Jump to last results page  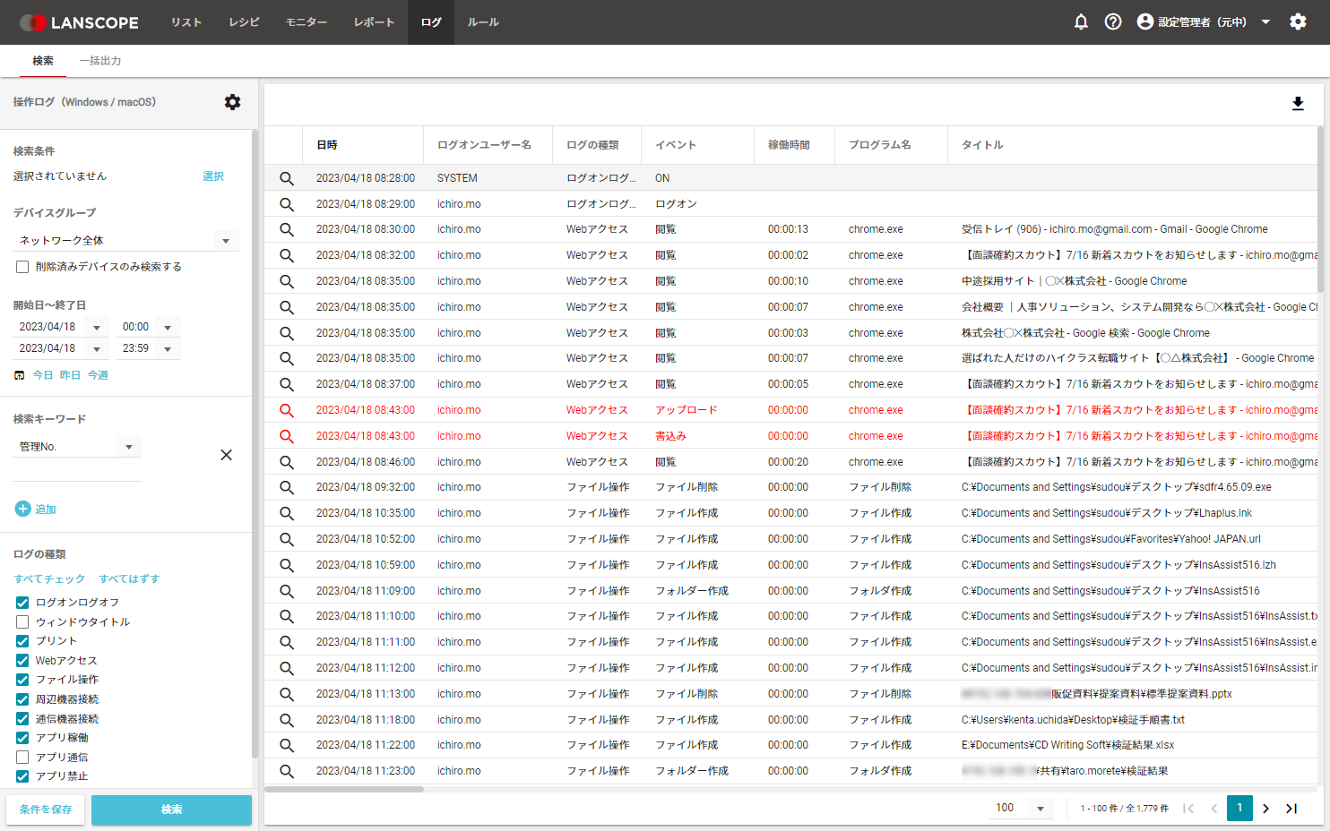click(x=1291, y=809)
